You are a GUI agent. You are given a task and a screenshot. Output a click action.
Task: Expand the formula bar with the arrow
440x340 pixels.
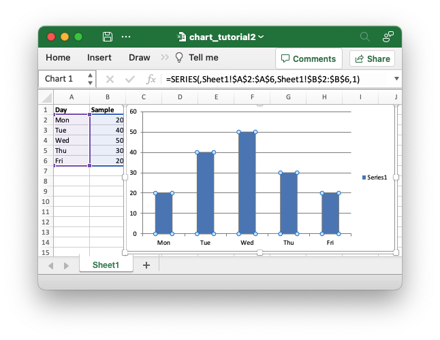pos(396,79)
